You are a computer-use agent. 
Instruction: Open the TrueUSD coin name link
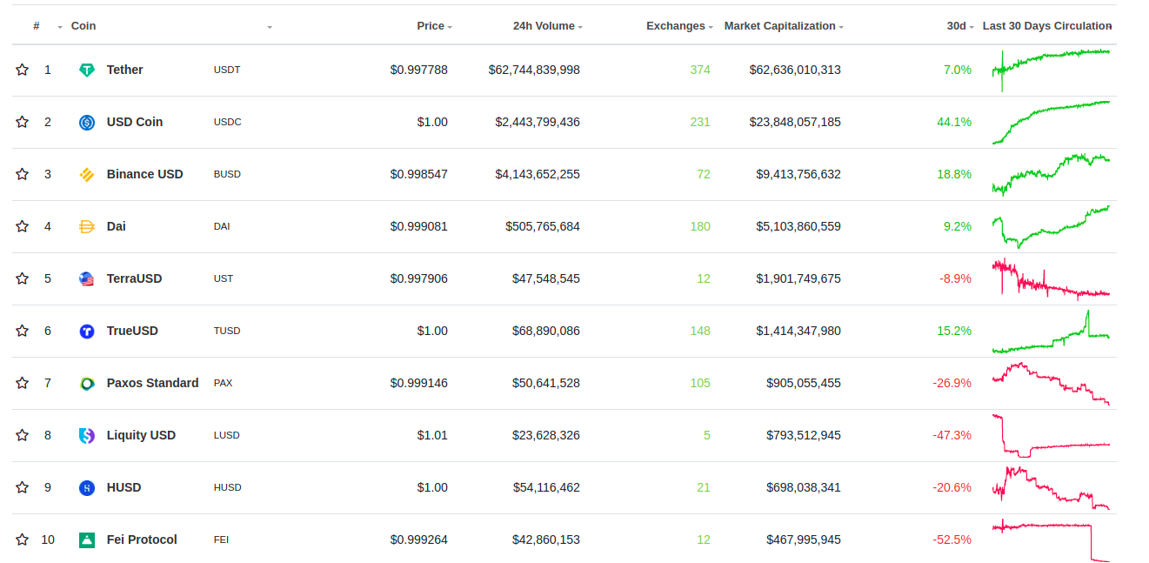click(x=132, y=331)
